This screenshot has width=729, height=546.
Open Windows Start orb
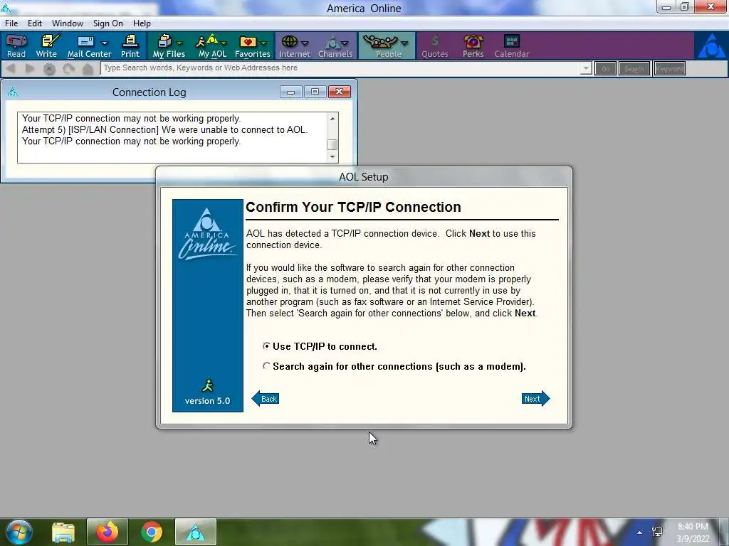(19, 532)
